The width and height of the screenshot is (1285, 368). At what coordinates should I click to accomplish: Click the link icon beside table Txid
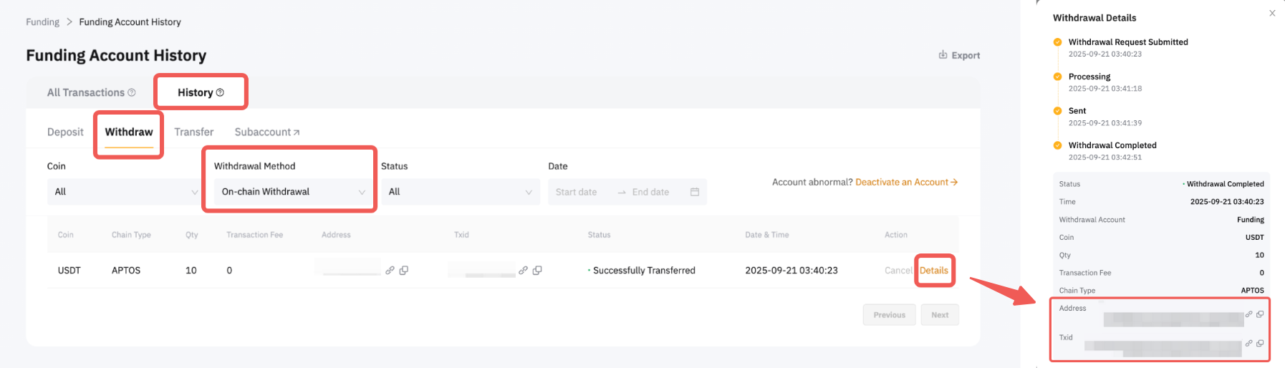pos(523,271)
